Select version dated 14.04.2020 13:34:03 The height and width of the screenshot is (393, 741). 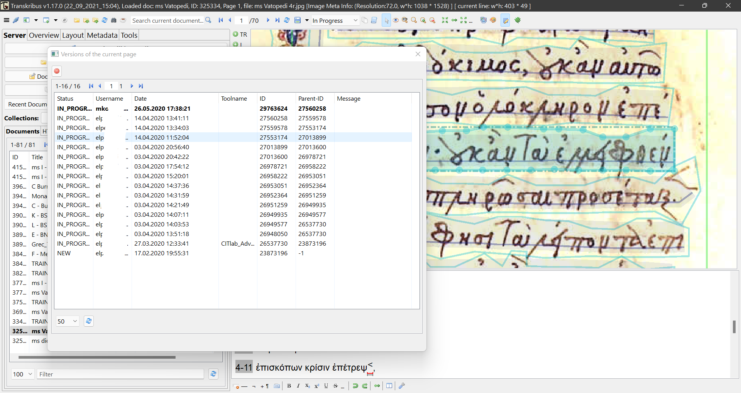tap(233, 128)
